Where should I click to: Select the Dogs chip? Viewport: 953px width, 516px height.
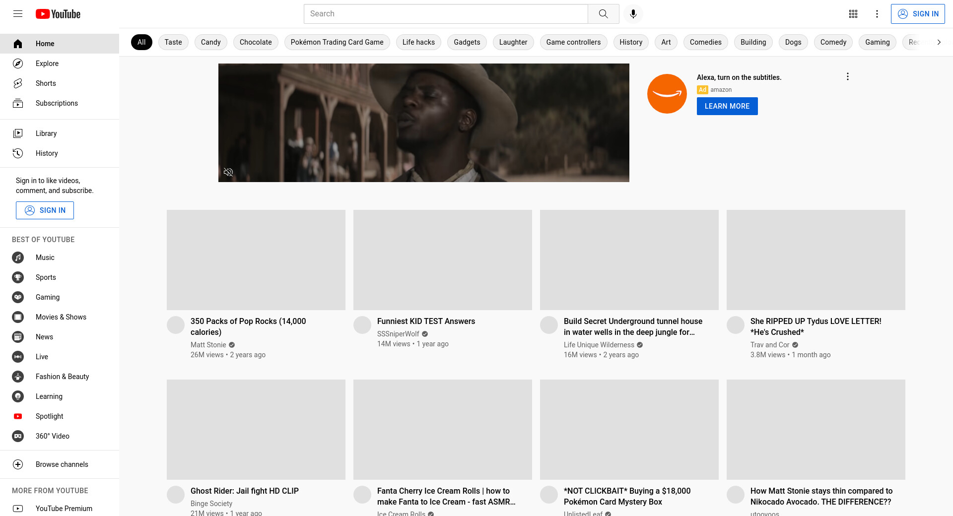(793, 42)
